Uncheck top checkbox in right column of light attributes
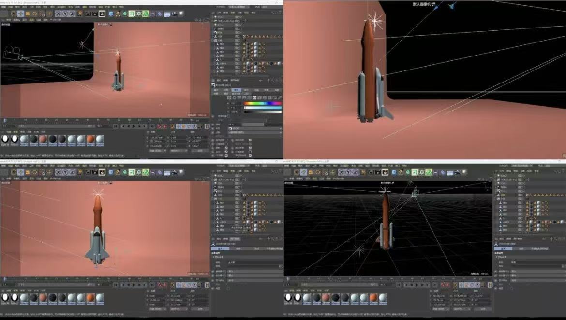Image resolution: width=566 pixels, height=320 pixels. 250,140
